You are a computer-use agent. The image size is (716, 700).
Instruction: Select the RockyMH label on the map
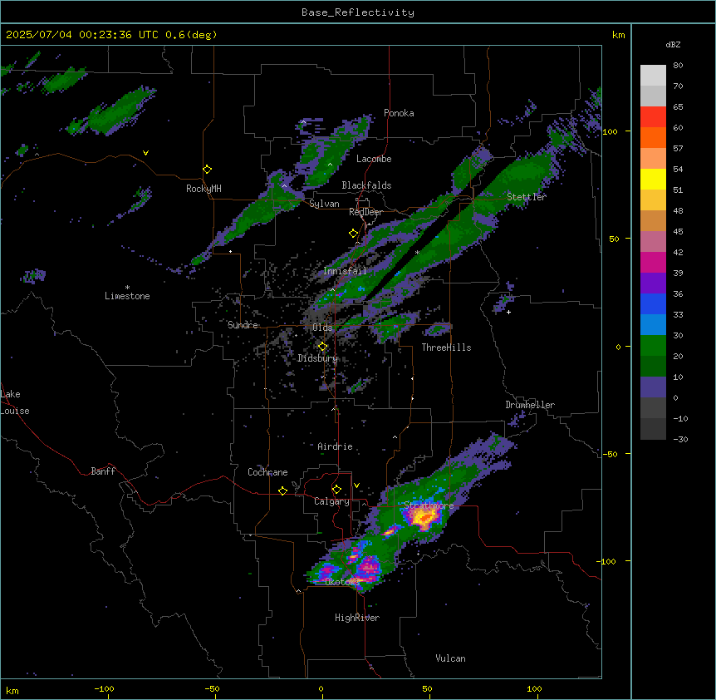[204, 189]
